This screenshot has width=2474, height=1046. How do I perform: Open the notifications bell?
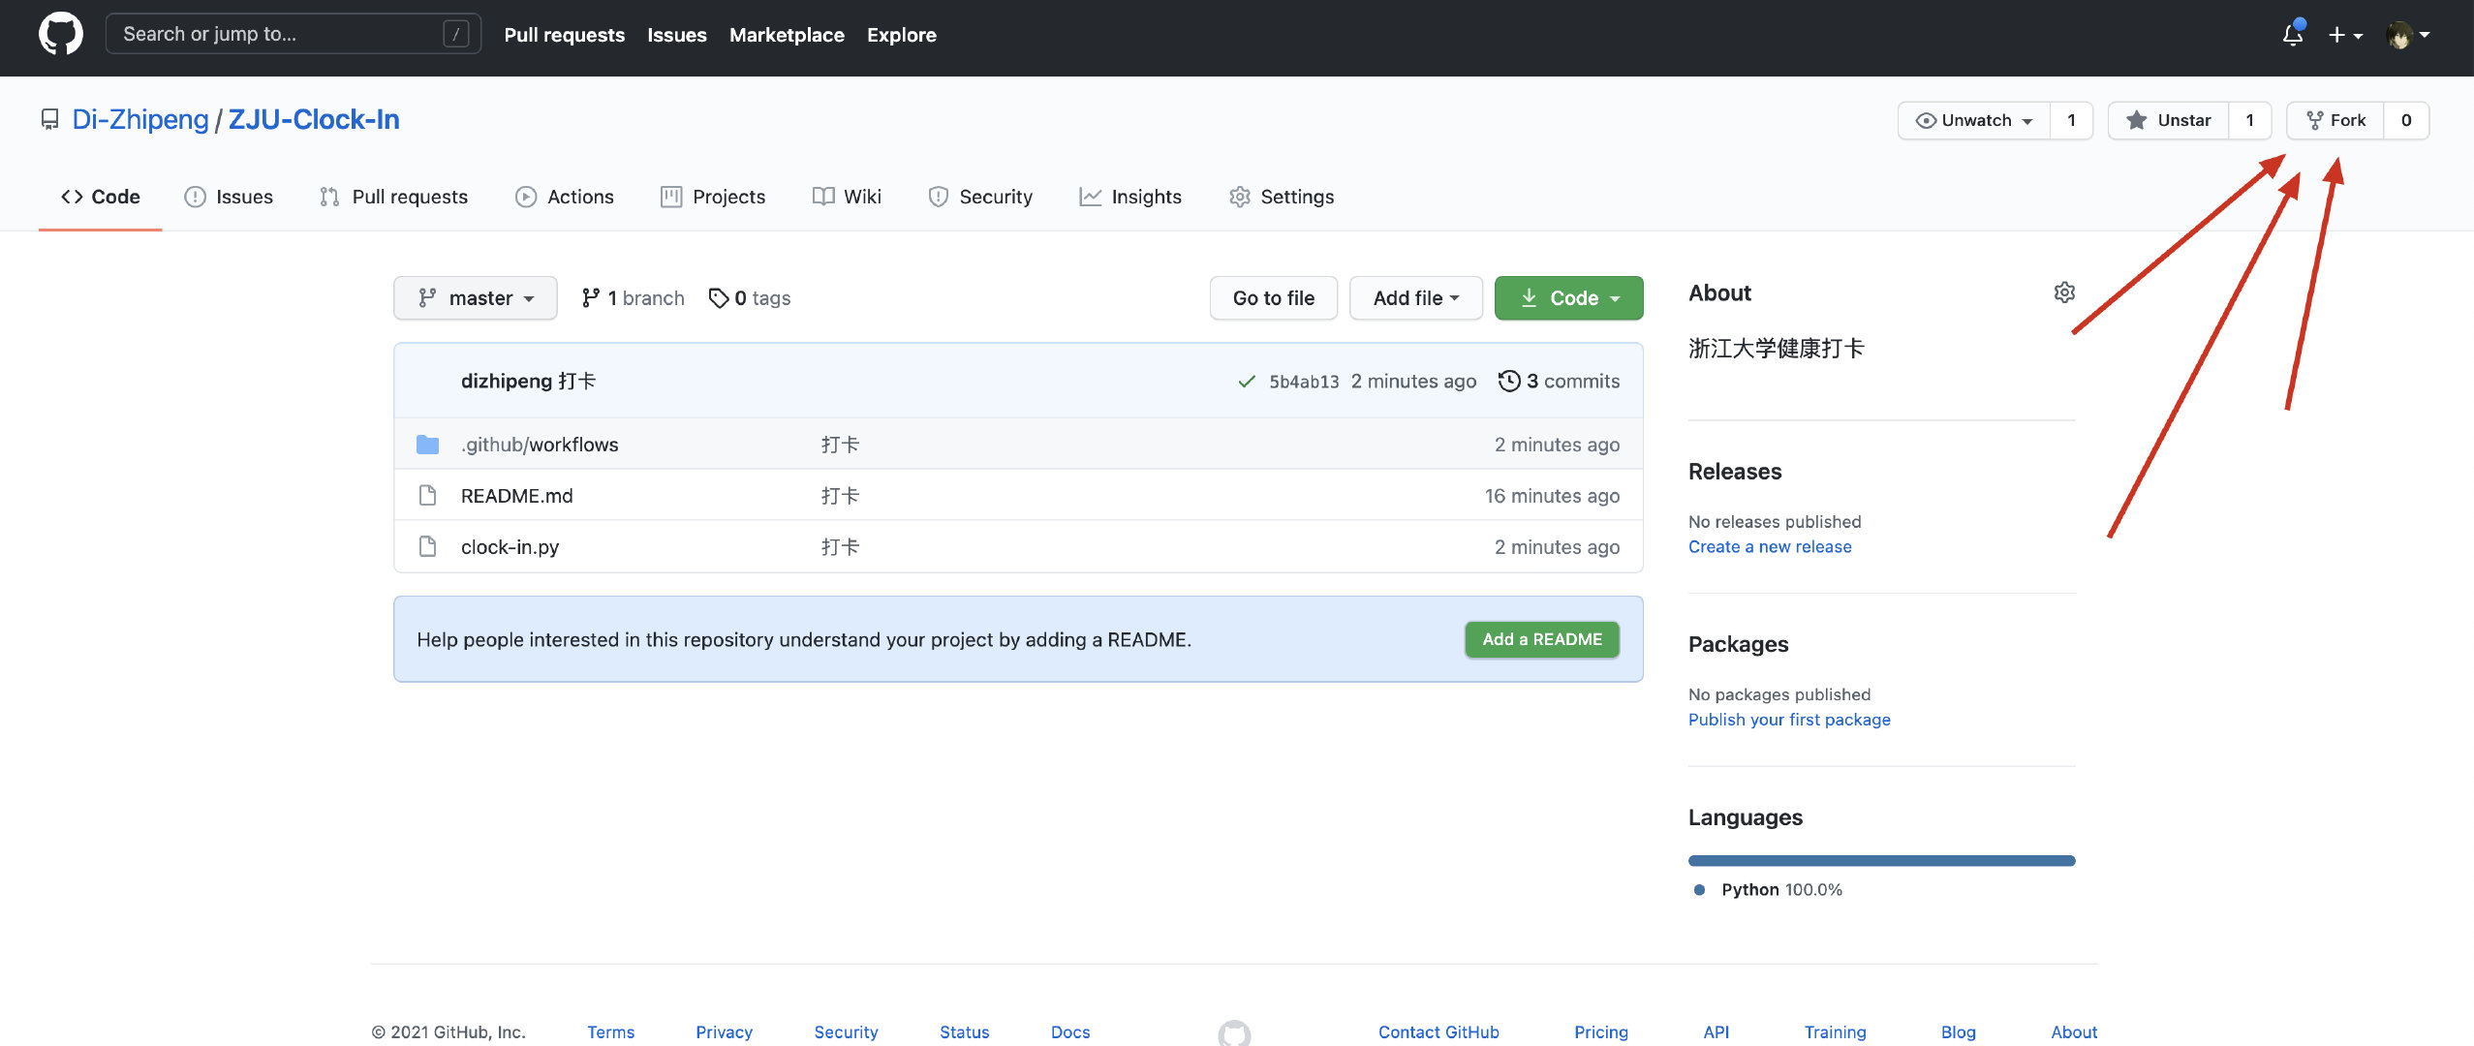pos(2292,35)
